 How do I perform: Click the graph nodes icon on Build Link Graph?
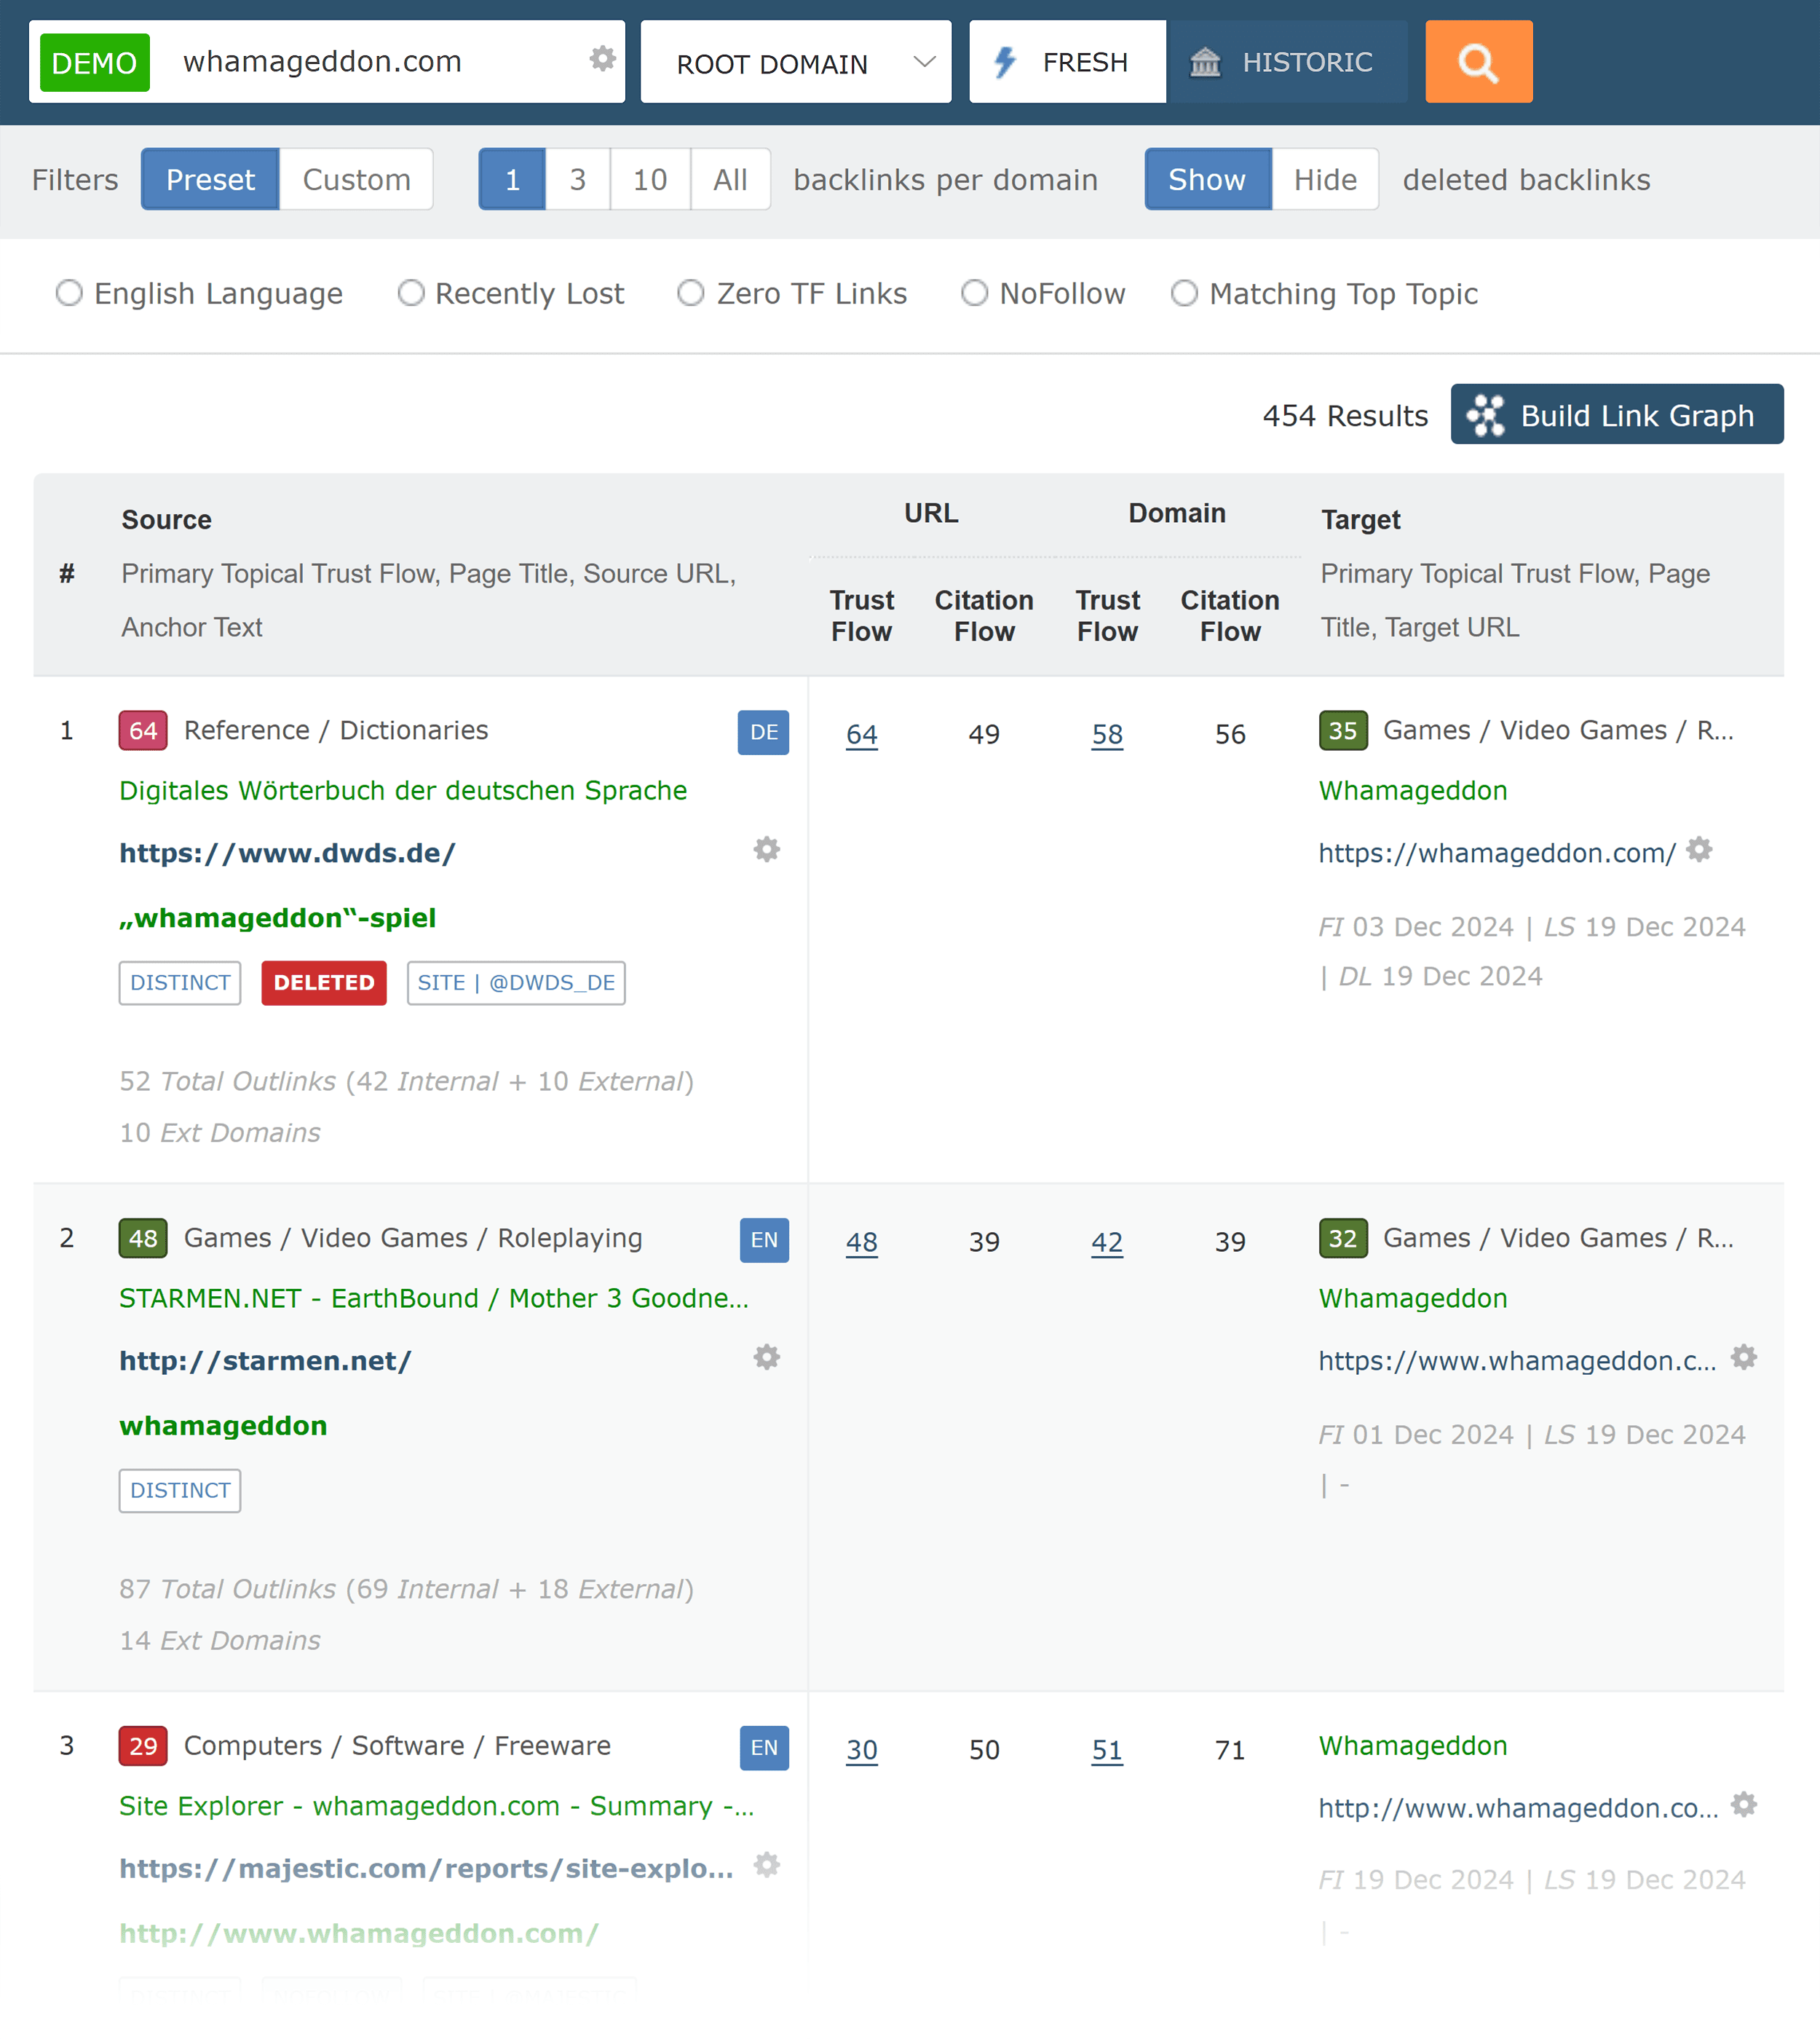(1486, 414)
